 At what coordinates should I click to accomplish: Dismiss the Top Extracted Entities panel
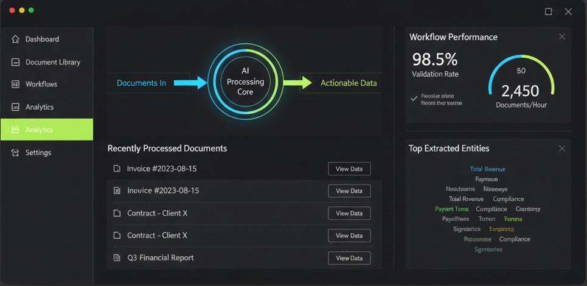click(562, 148)
